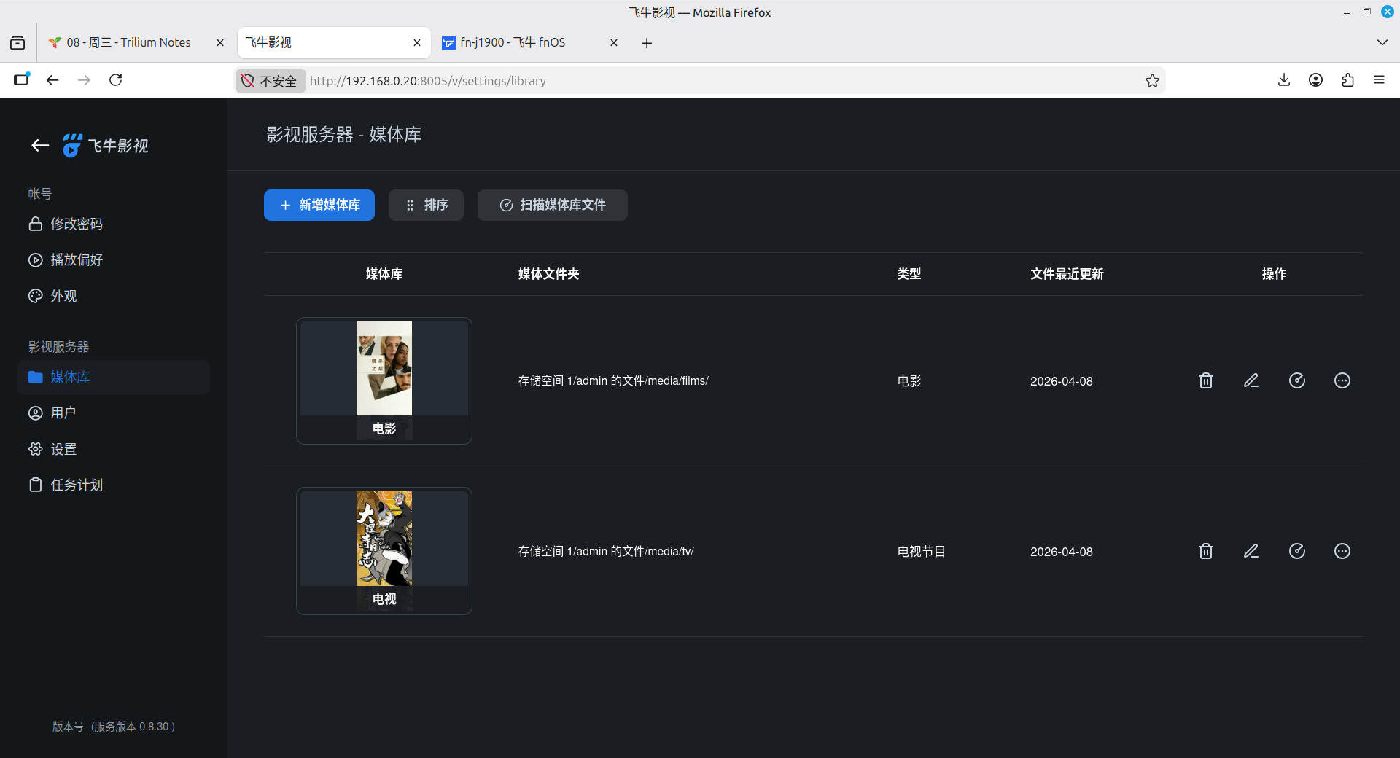Delete the 电影 media library
The height and width of the screenshot is (758, 1400).
point(1206,380)
